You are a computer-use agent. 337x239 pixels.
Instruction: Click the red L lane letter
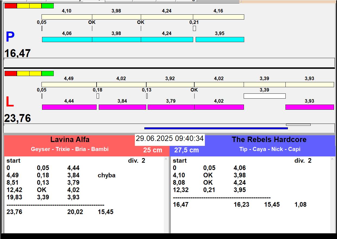pos(10,102)
